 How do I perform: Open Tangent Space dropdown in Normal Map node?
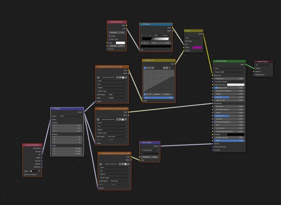coord(150,150)
